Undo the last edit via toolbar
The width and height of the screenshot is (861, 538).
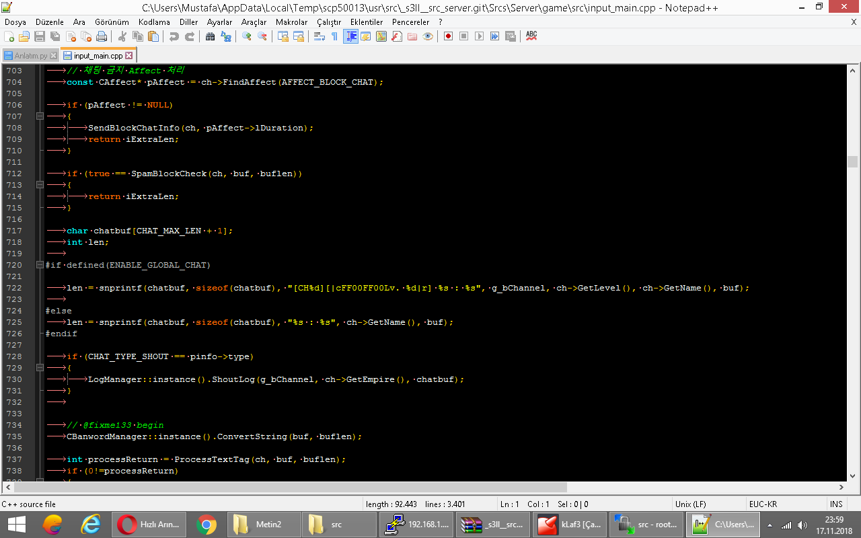pos(174,36)
